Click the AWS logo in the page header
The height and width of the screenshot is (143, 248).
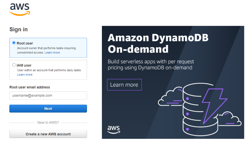click(x=20, y=9)
